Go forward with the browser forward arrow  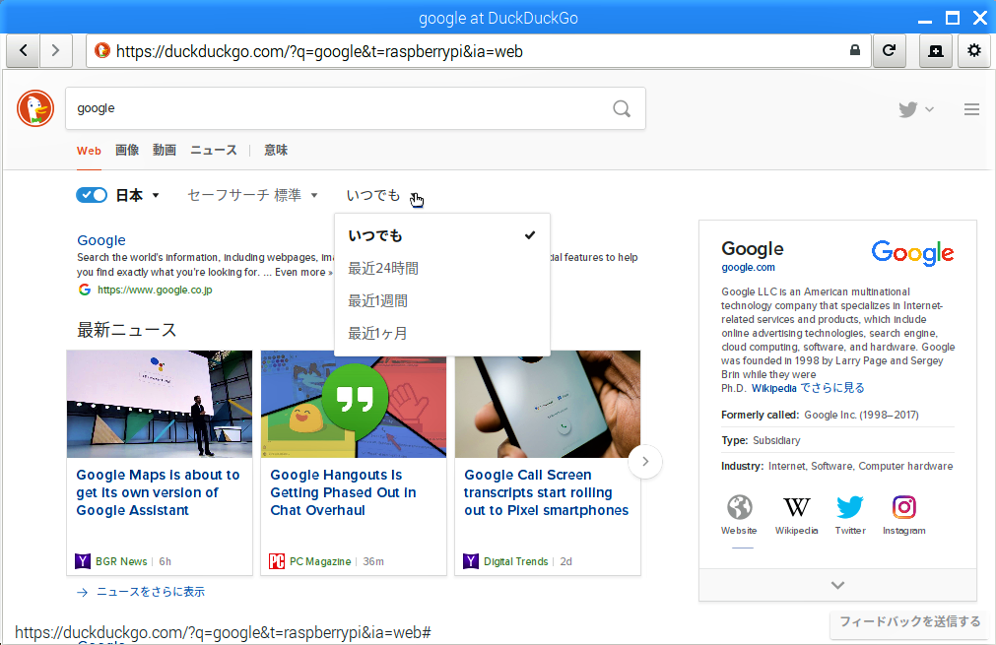click(x=56, y=51)
